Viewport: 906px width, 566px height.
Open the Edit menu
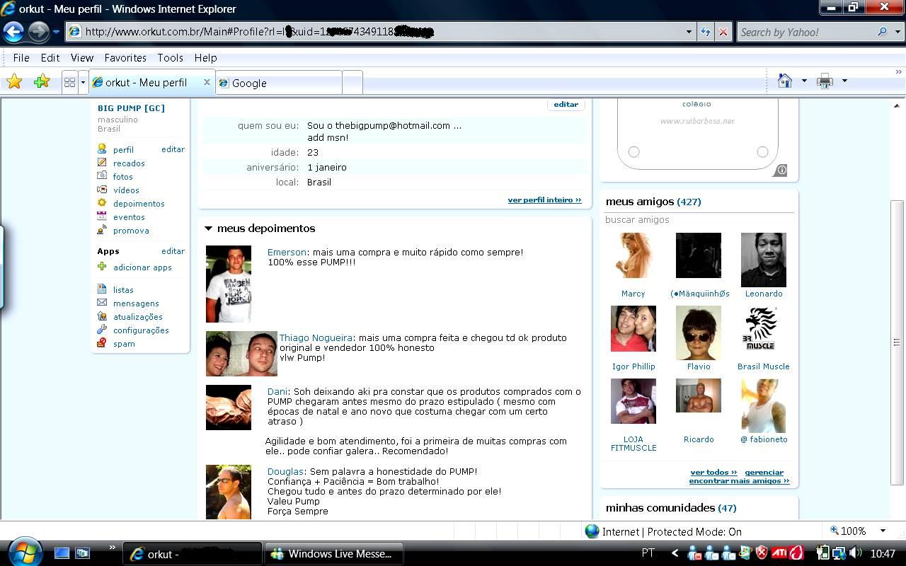coord(50,58)
